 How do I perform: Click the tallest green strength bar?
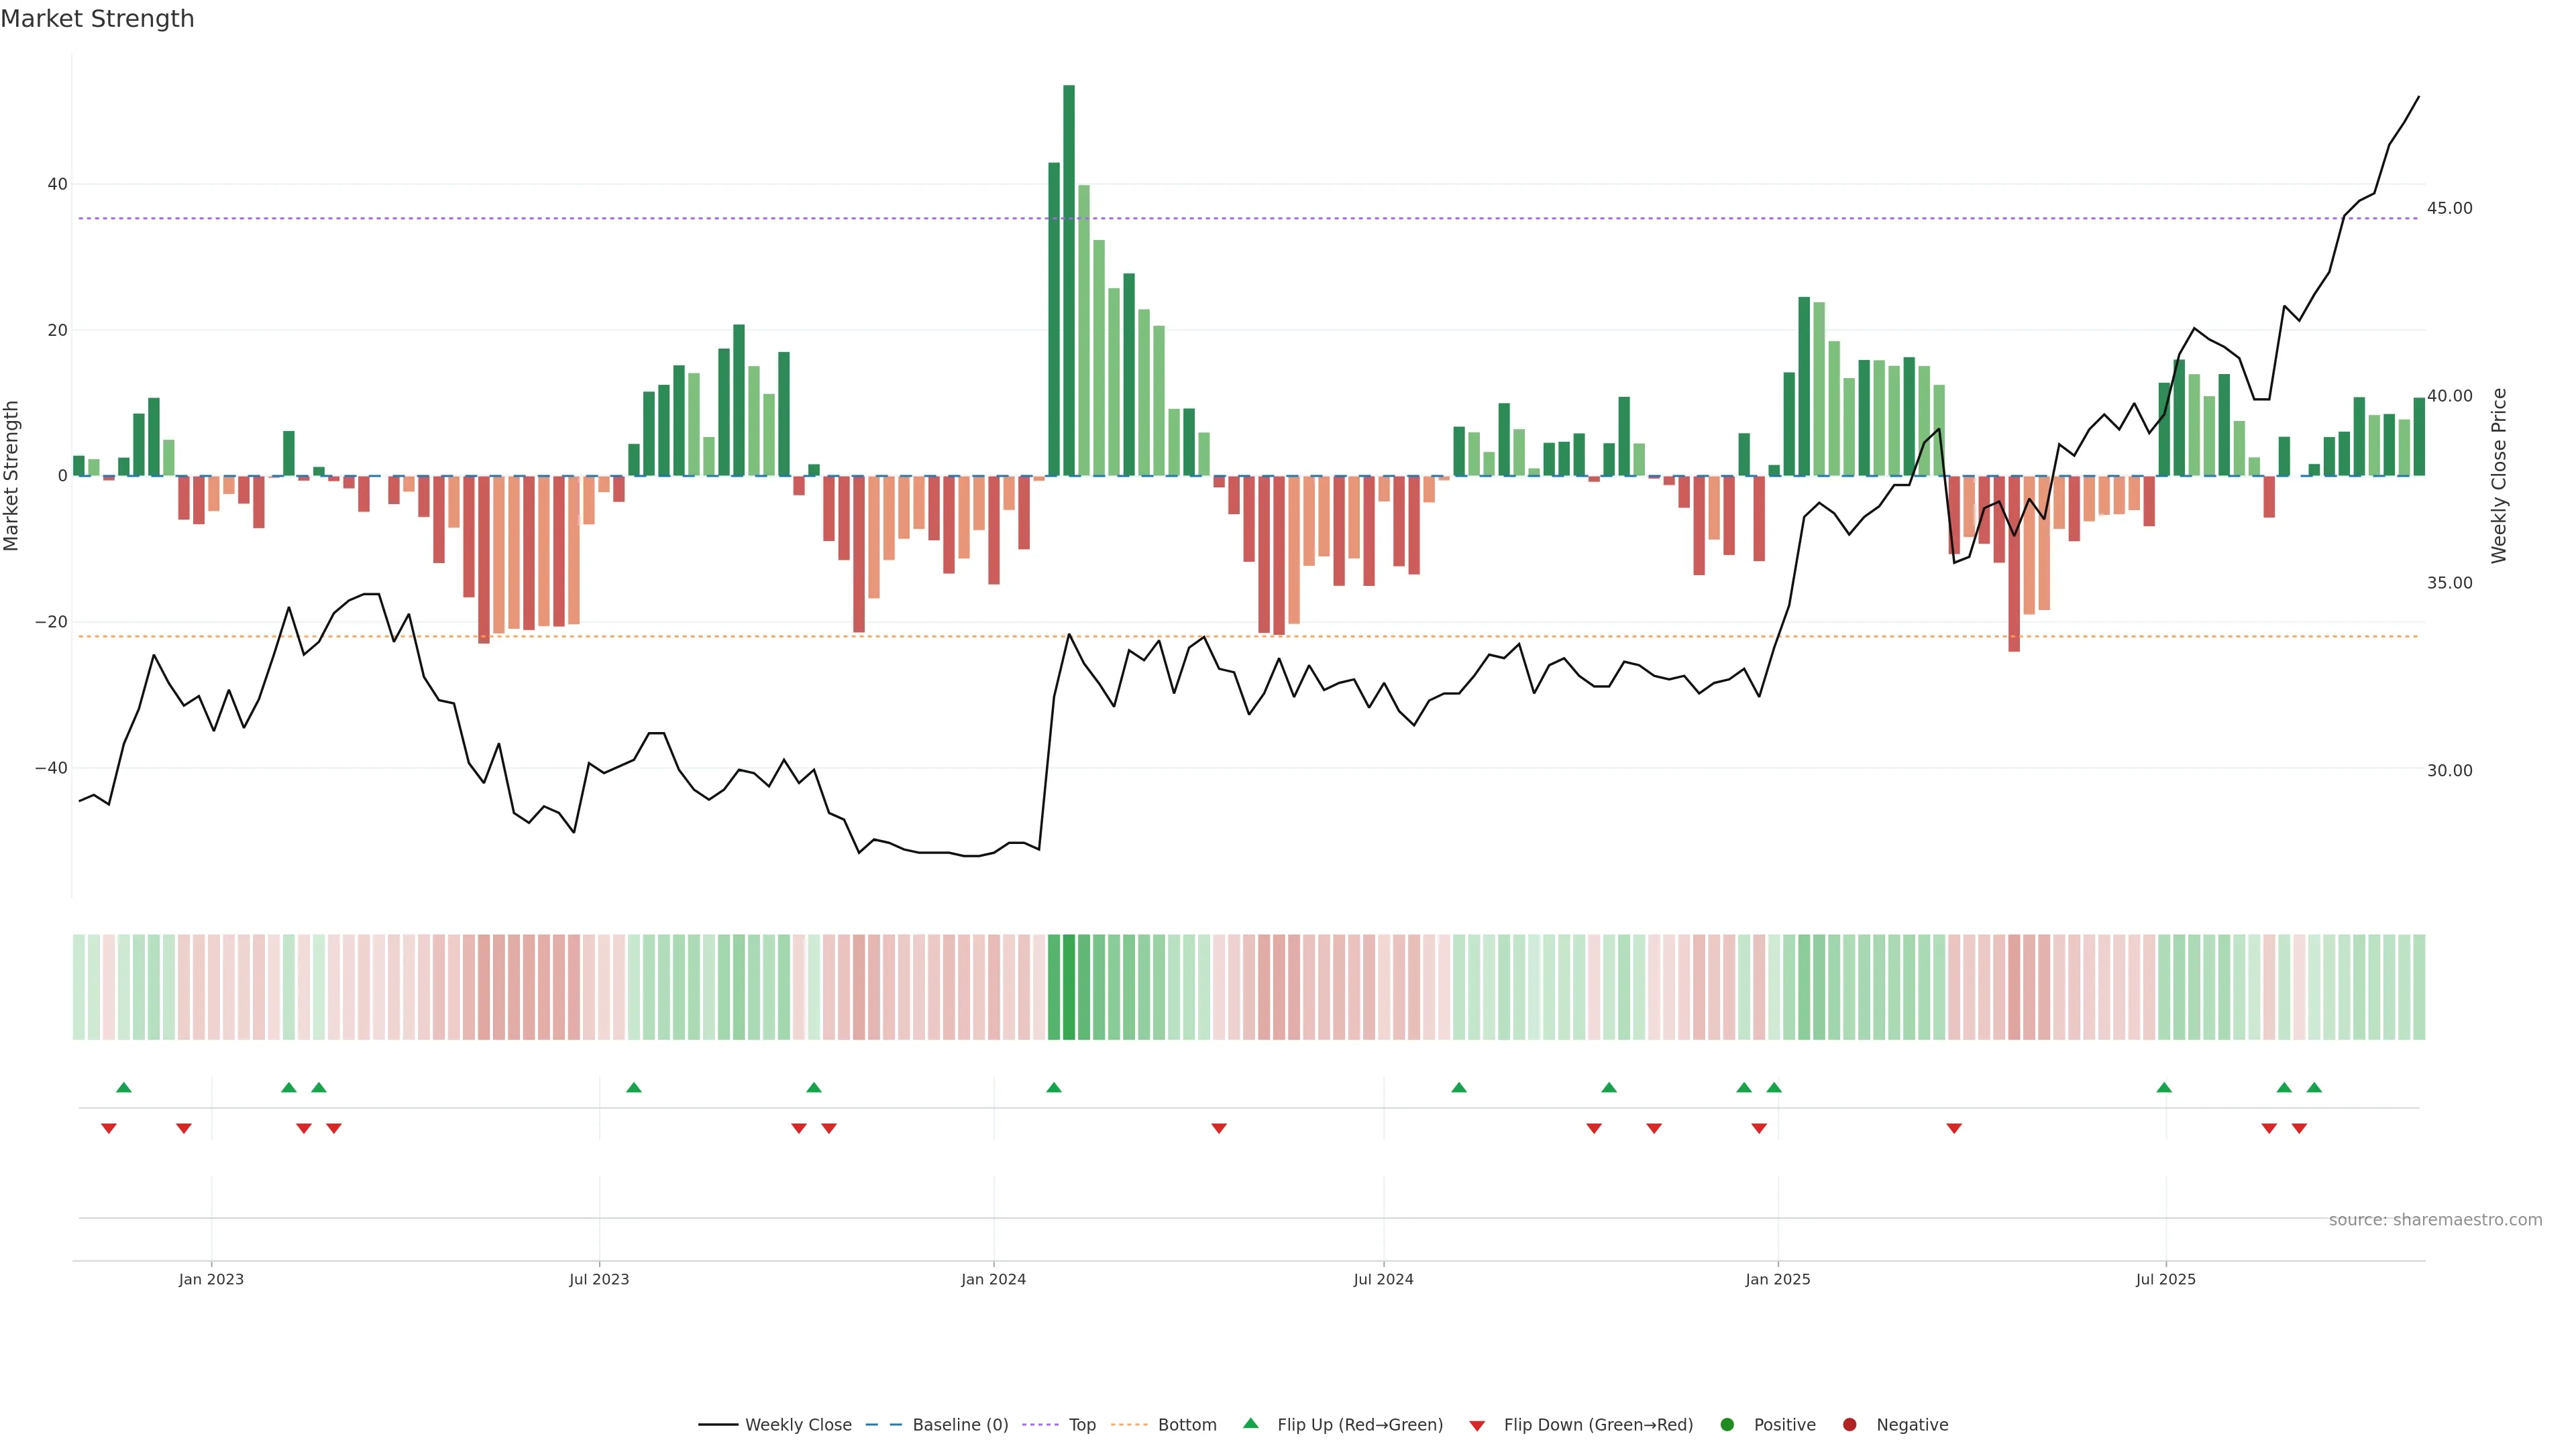click(1069, 280)
